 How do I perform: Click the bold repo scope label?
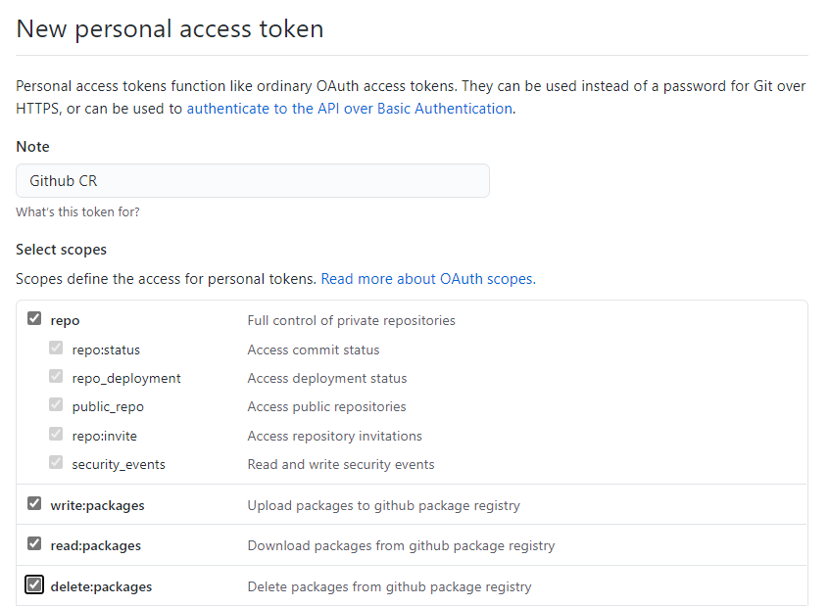point(65,320)
